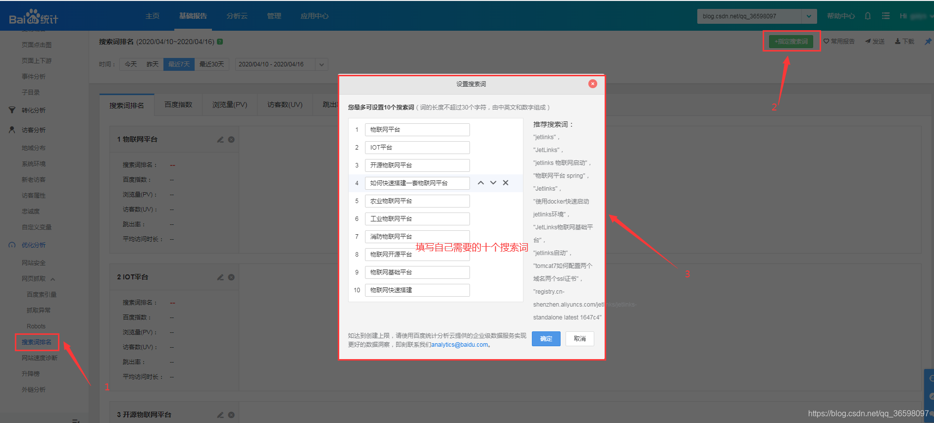Click the date range field 2020/04/10 - 2020/04/16
This screenshot has height=423, width=934.
click(x=275, y=64)
